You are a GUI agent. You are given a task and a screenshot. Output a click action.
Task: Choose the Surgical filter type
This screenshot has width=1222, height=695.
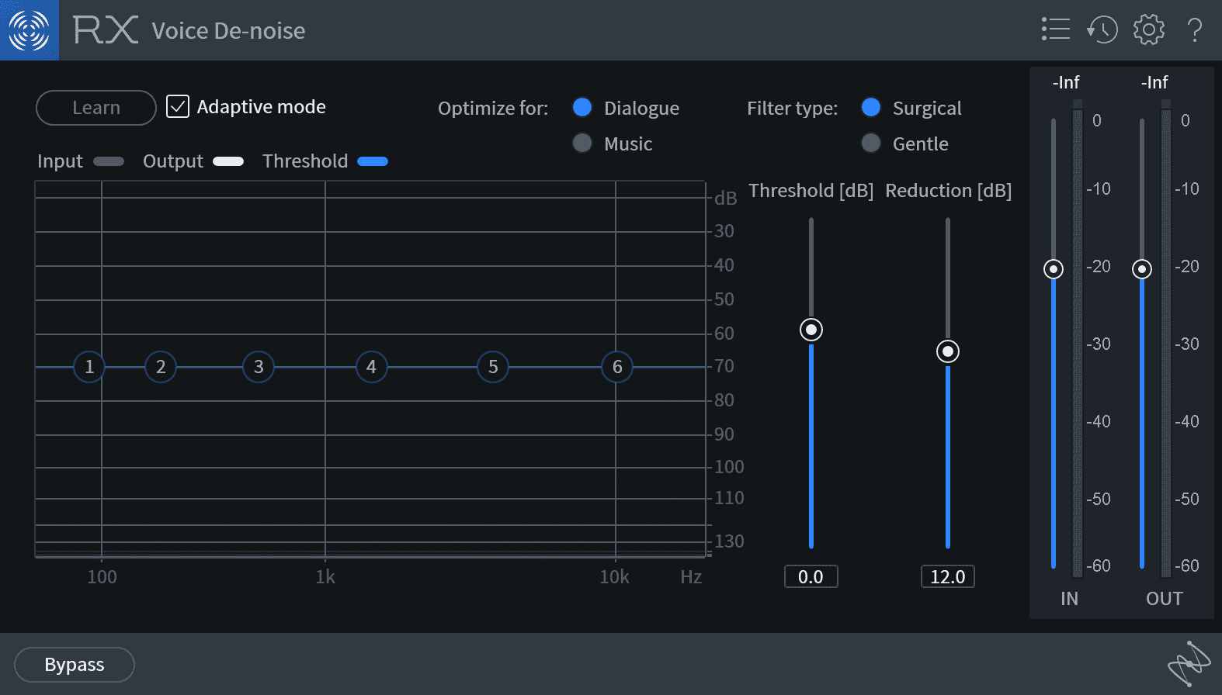tap(871, 107)
